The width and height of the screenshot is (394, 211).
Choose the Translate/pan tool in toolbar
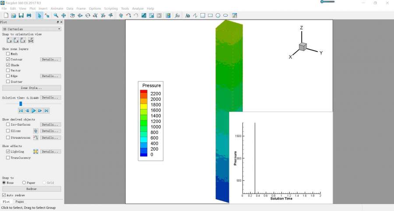63,15
